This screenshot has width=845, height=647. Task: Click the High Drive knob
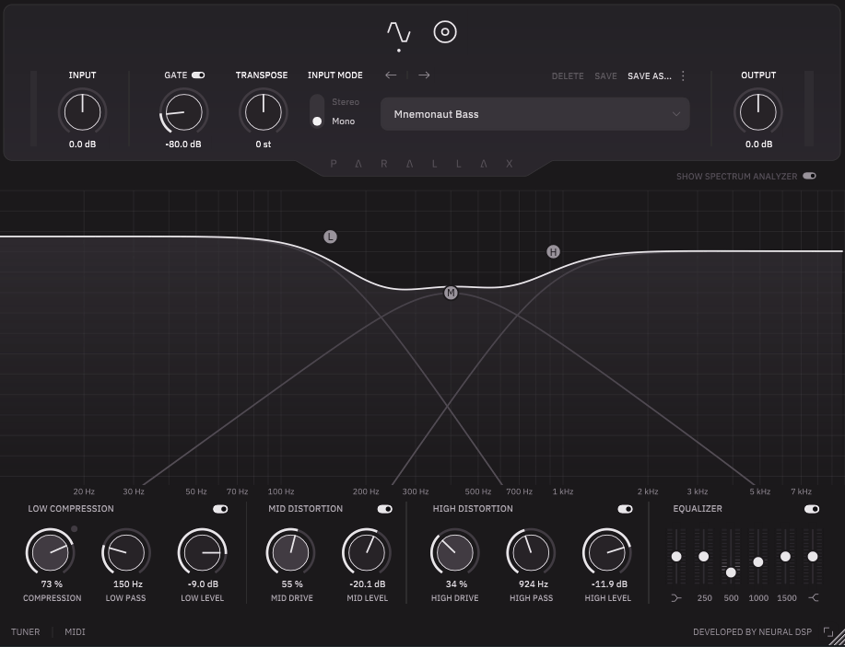(x=455, y=552)
